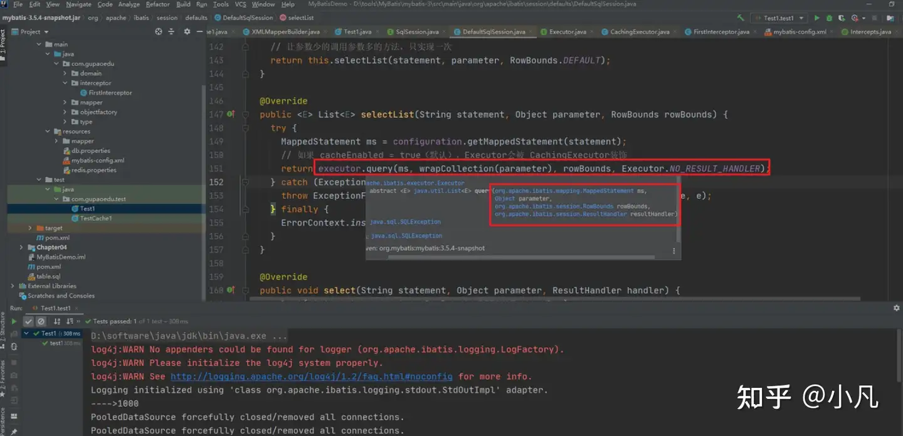Expand the domain package
This screenshot has height=436, width=903.
click(x=65, y=73)
